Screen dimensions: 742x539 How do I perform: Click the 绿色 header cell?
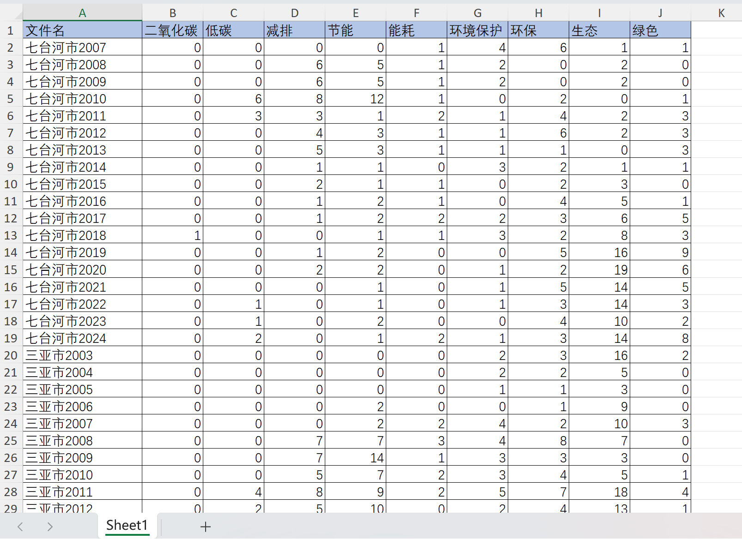(x=660, y=30)
